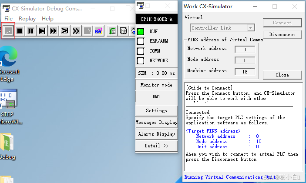Click the Run toolbar button in Debug Console

coord(8,31)
